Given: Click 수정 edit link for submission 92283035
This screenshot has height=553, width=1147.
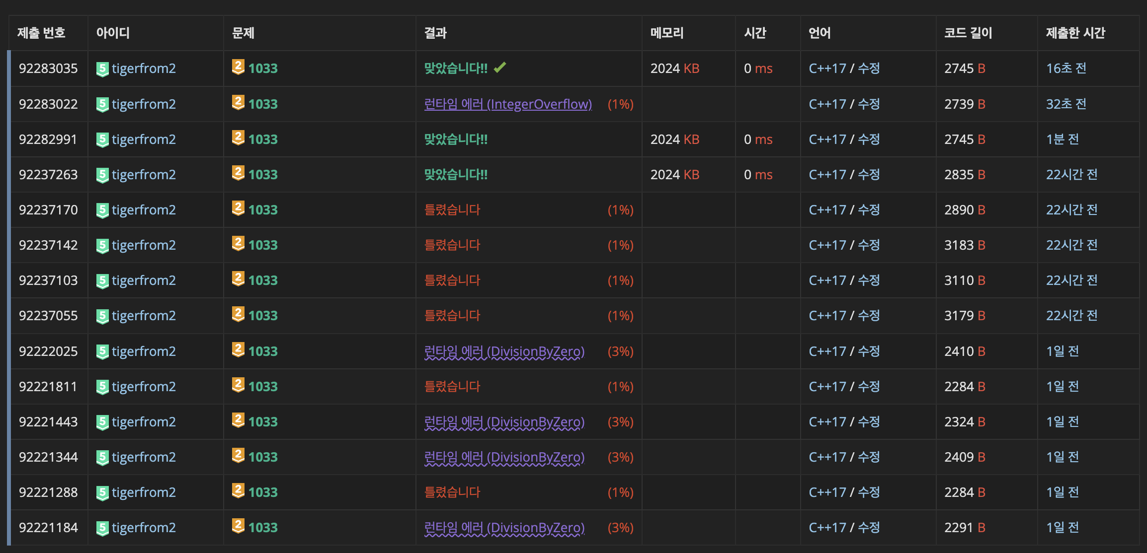Looking at the screenshot, I should tap(869, 69).
